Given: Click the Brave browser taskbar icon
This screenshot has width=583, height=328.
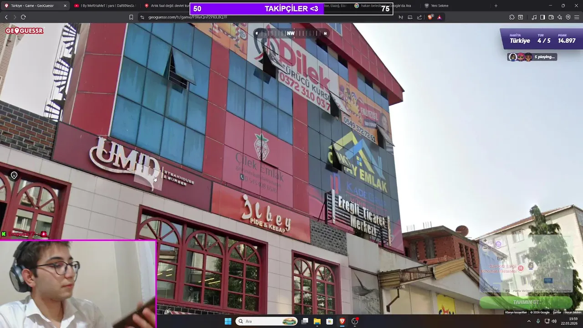Looking at the screenshot, I should click(x=342, y=321).
